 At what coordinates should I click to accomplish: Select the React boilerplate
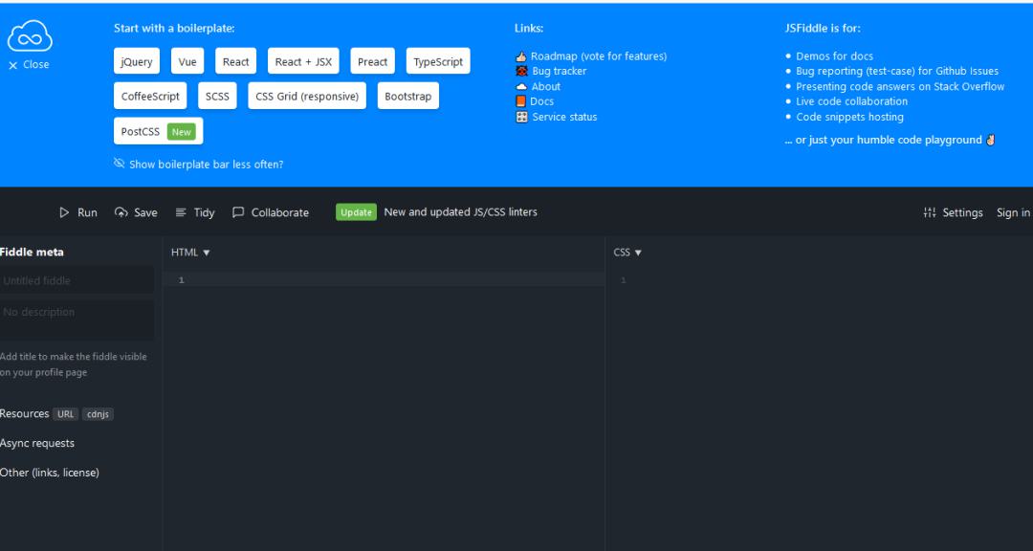click(x=236, y=61)
